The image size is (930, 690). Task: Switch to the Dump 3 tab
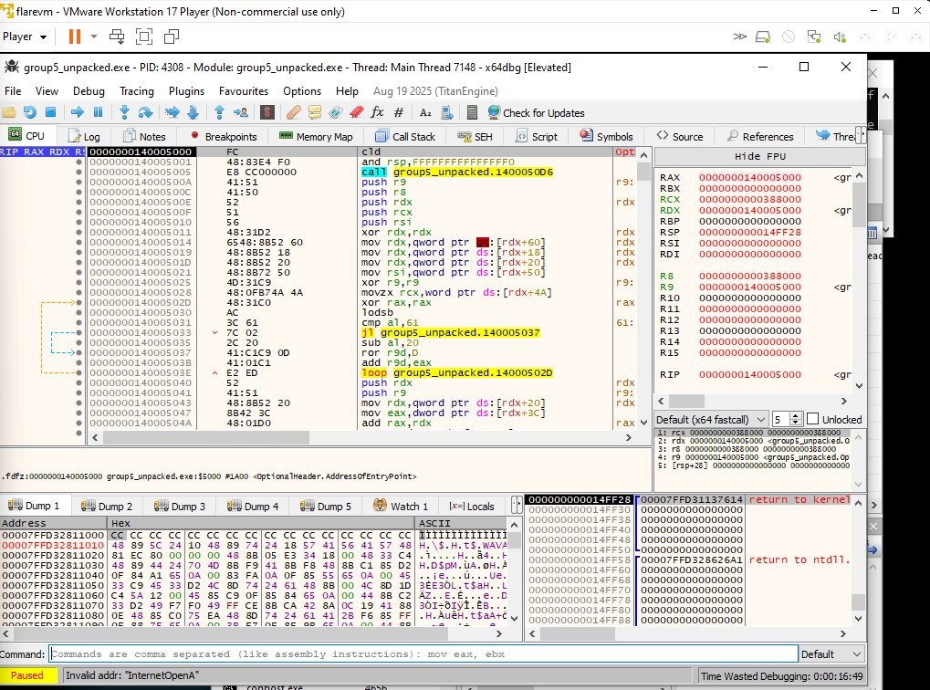(181, 506)
